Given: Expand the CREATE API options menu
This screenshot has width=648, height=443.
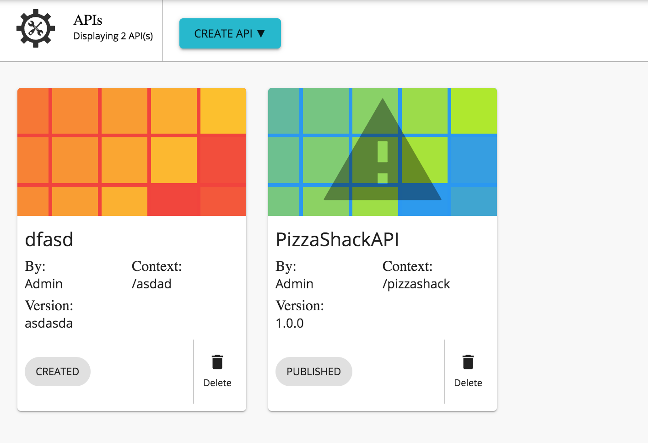Looking at the screenshot, I should tap(230, 33).
